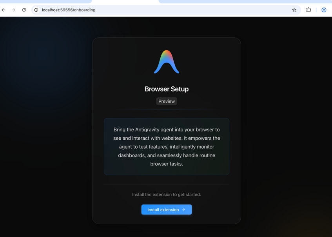
Task: Click the forward navigation arrow
Action: (x=14, y=10)
